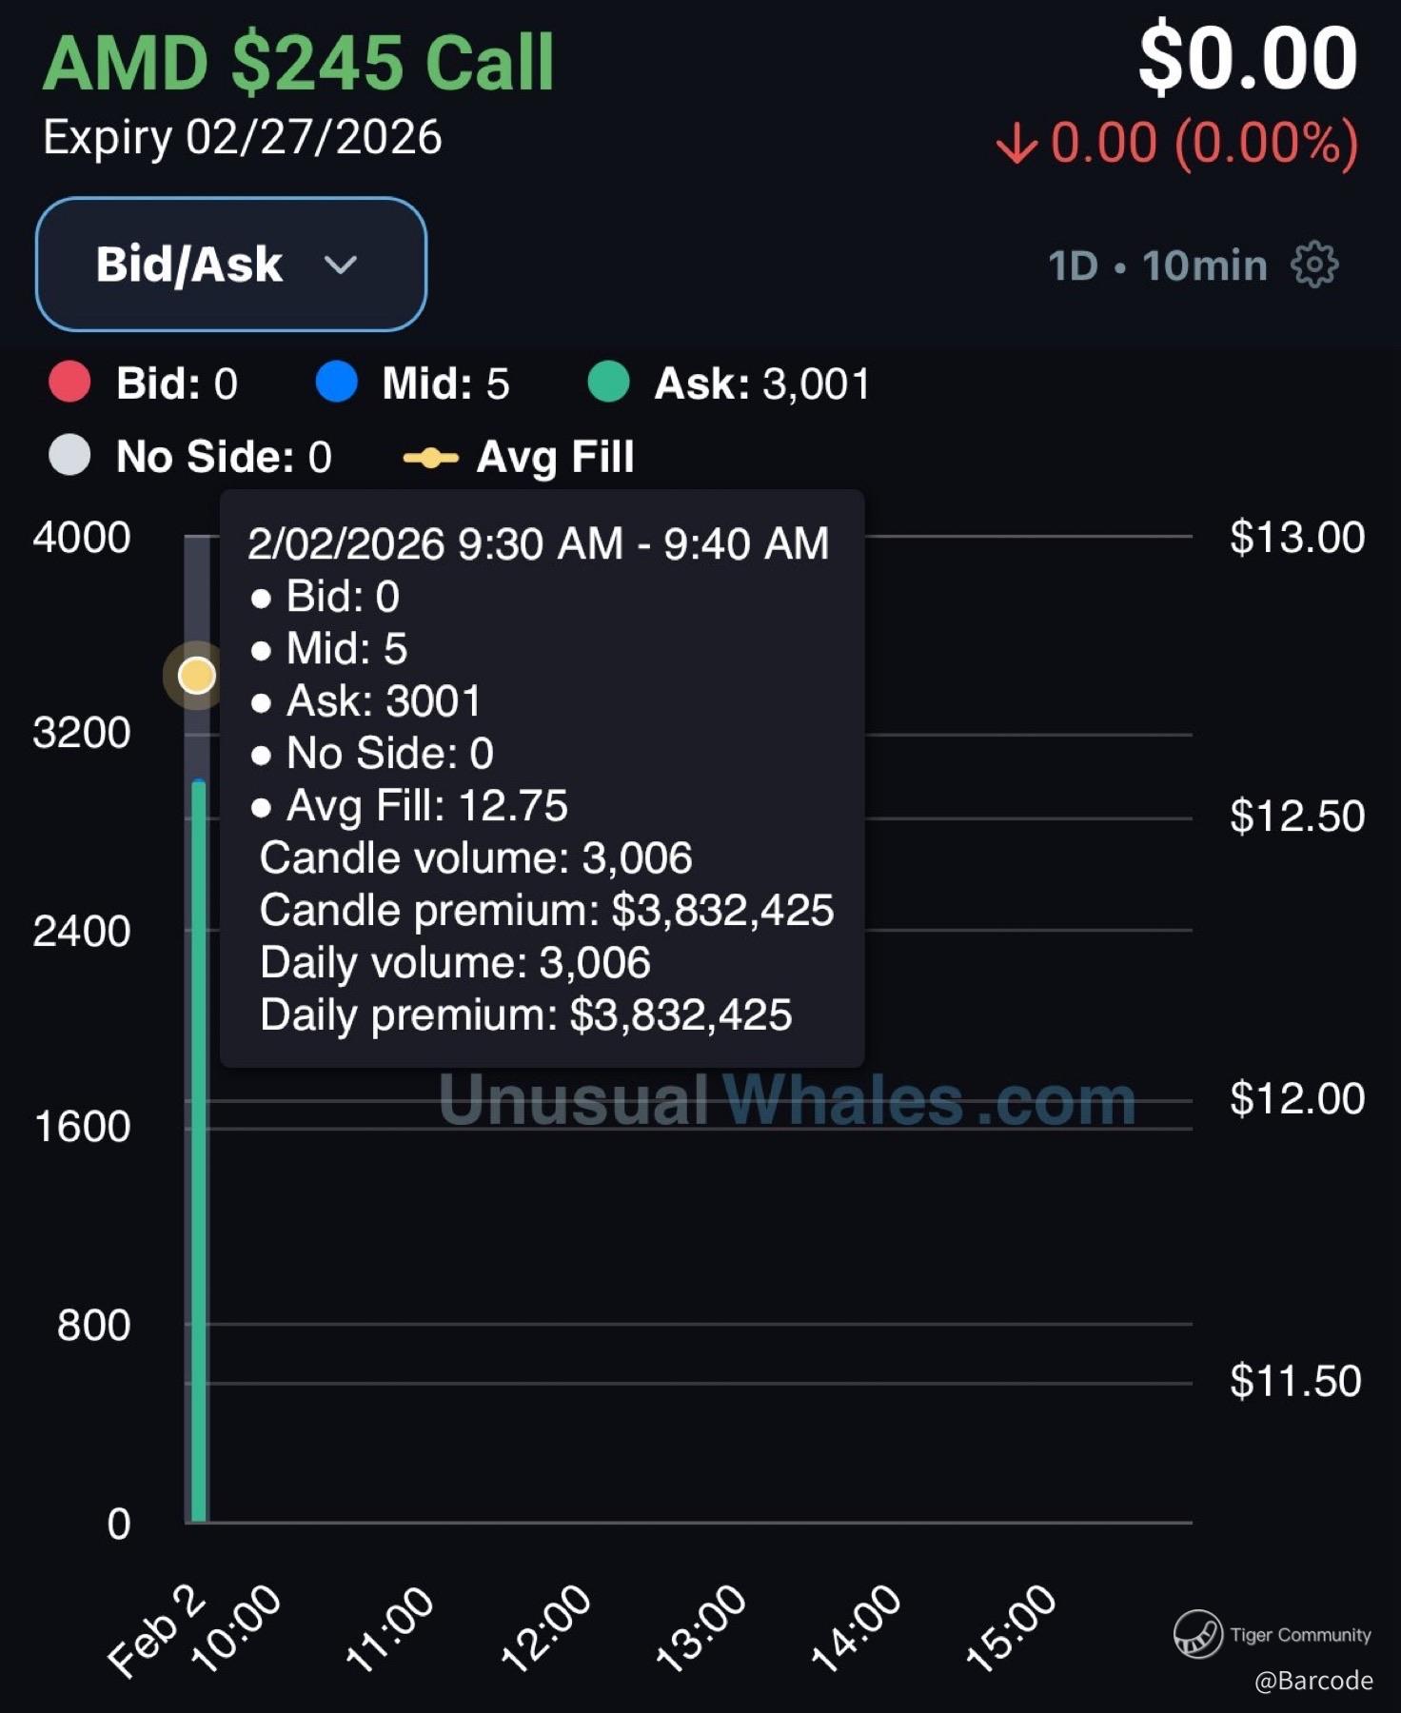
Task: Toggle the Mid series blue legend dot
Action: (x=336, y=383)
